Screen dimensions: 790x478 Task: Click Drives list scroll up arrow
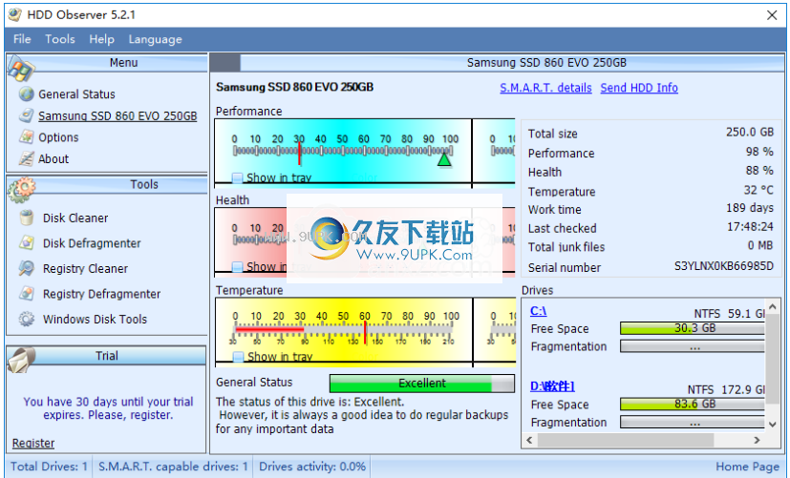pos(772,305)
